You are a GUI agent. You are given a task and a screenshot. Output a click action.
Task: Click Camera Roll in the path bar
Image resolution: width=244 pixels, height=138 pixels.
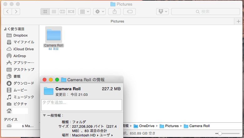coord(197,126)
